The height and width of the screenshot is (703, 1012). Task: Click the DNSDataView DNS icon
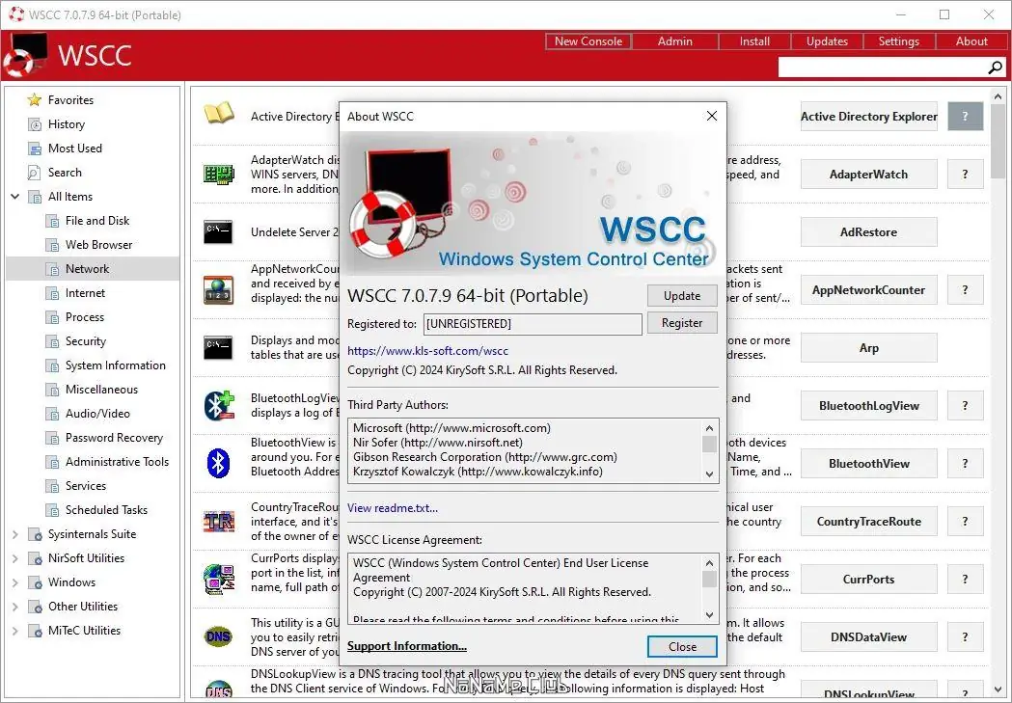tap(218, 636)
